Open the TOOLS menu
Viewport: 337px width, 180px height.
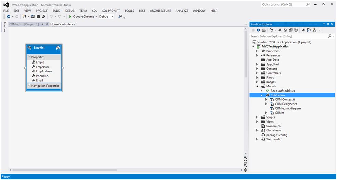(129, 11)
